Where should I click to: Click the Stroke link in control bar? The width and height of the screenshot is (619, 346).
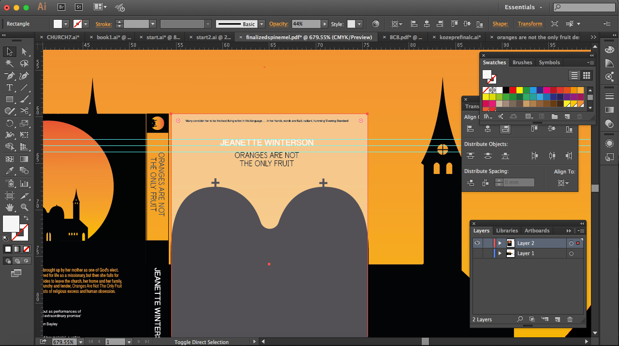pyautogui.click(x=103, y=24)
